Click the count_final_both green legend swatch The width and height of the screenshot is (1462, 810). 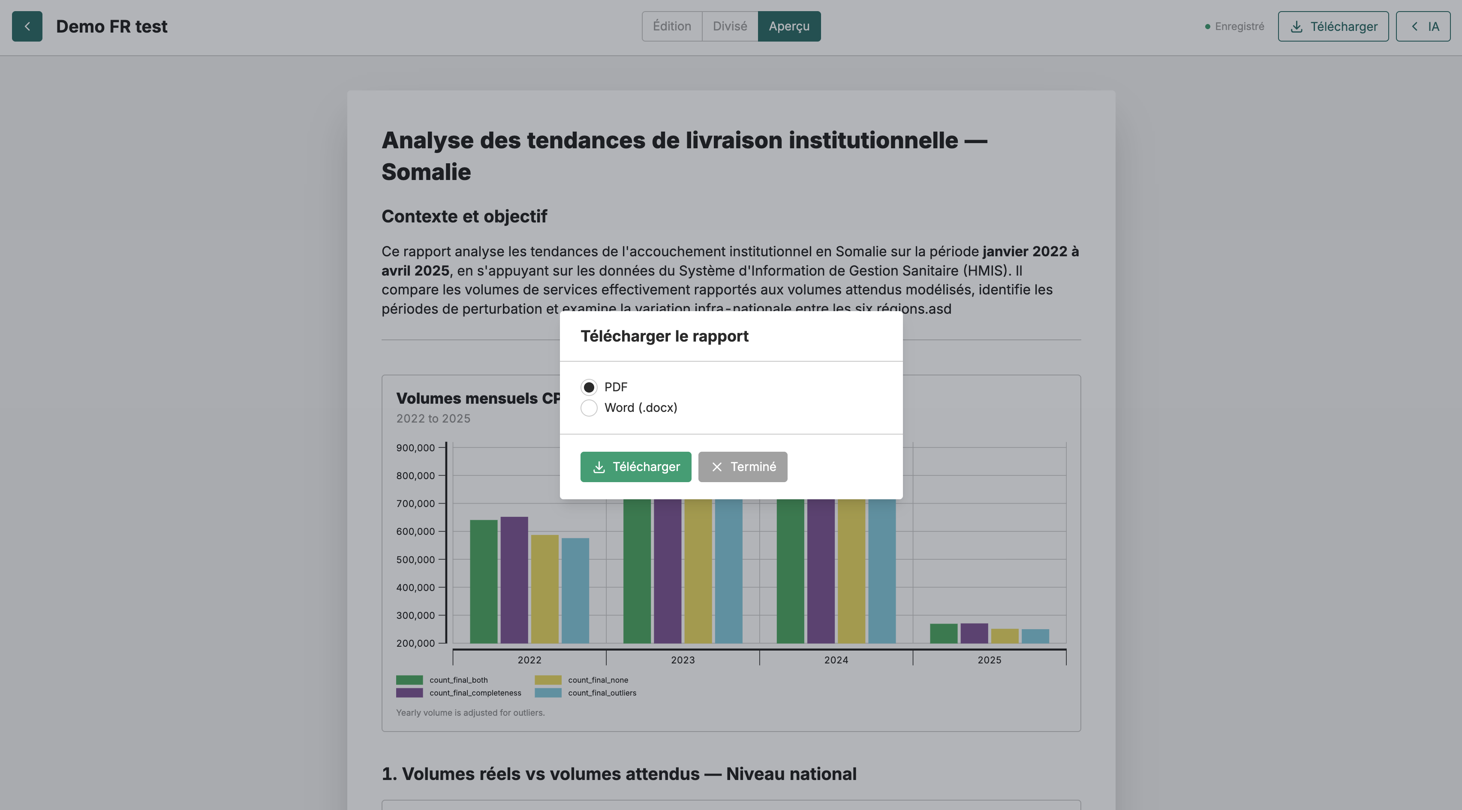409,680
